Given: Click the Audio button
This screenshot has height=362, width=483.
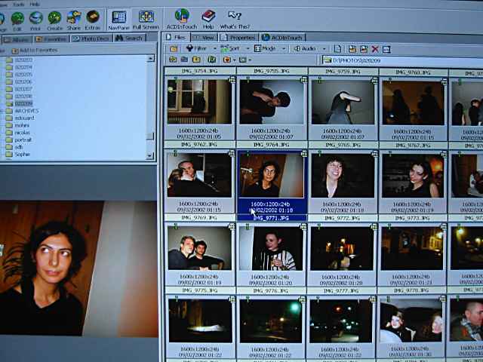Looking at the screenshot, I should (305, 48).
